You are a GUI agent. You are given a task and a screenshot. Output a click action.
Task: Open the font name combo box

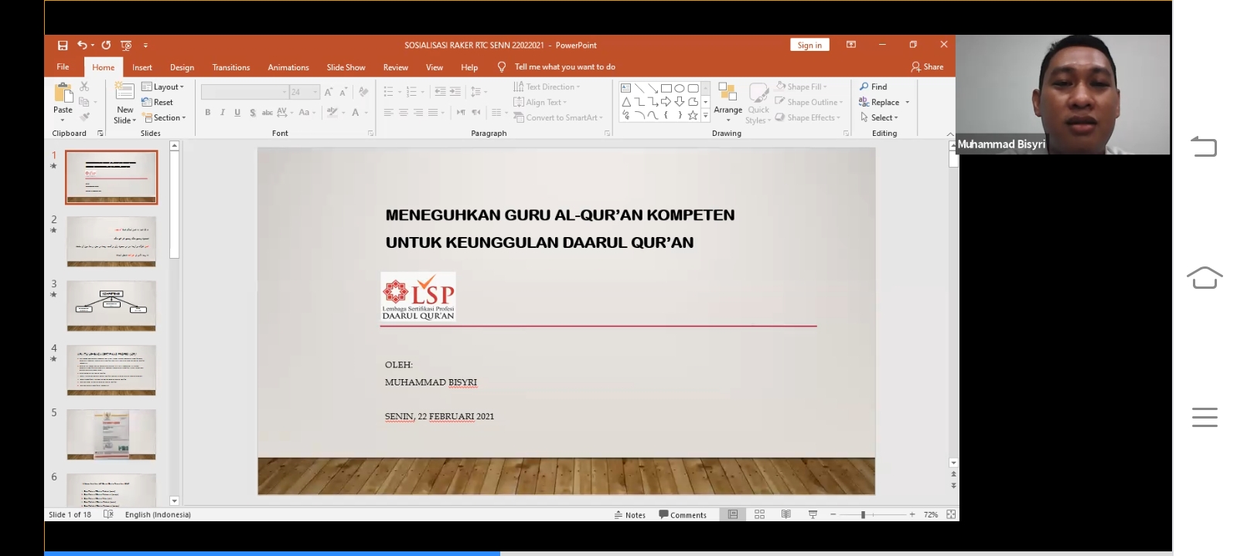(244, 92)
